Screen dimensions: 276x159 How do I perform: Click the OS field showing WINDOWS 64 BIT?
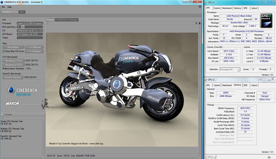(x=30, y=30)
